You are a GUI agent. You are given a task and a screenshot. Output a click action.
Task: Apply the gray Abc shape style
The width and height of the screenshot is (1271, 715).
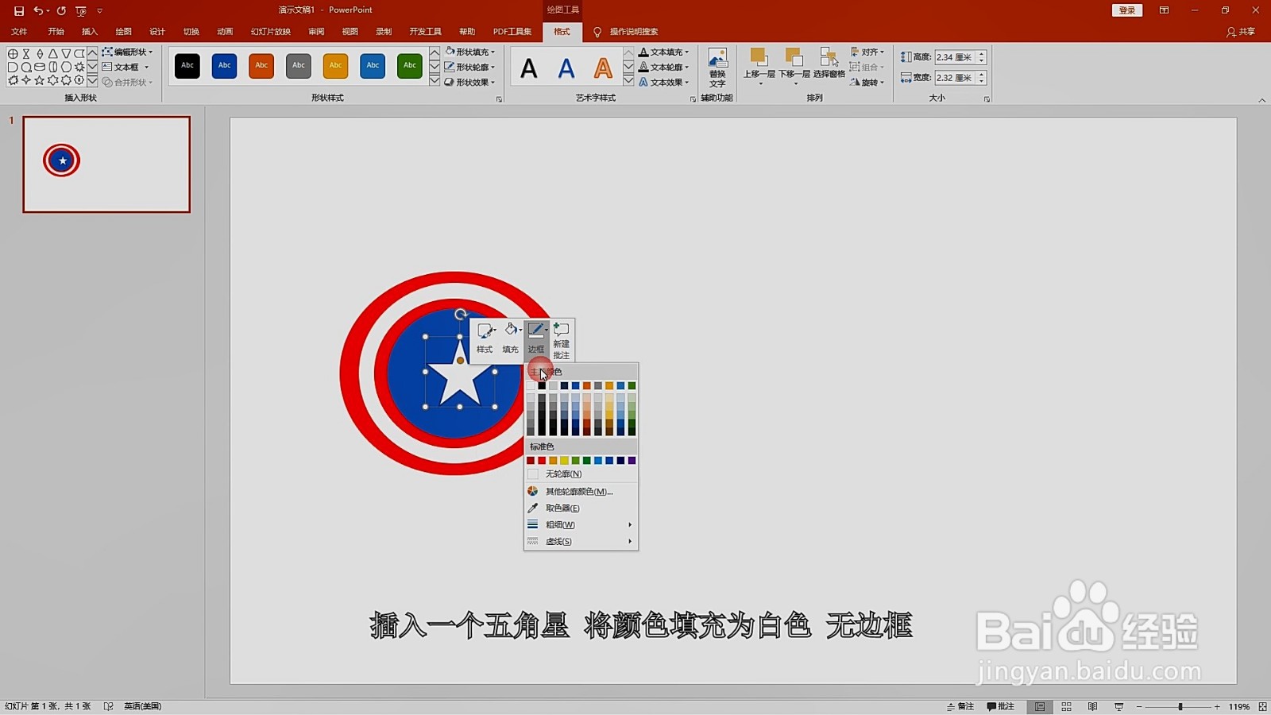tap(299, 65)
